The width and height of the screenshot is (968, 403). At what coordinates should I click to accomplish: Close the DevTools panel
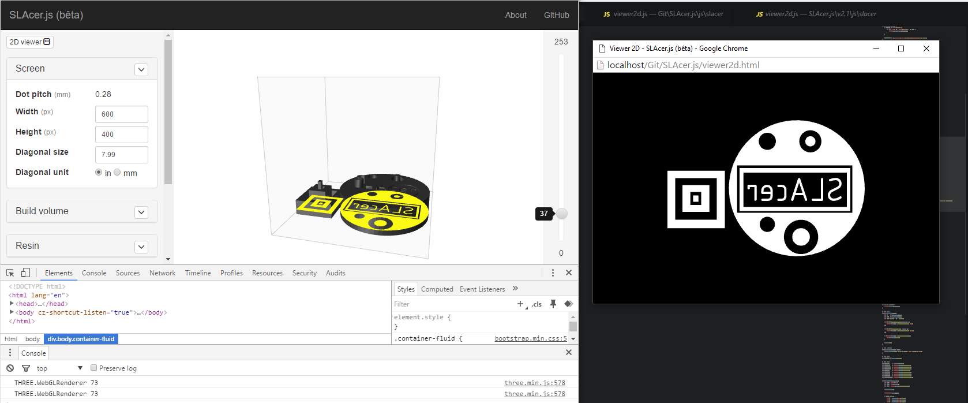point(569,273)
